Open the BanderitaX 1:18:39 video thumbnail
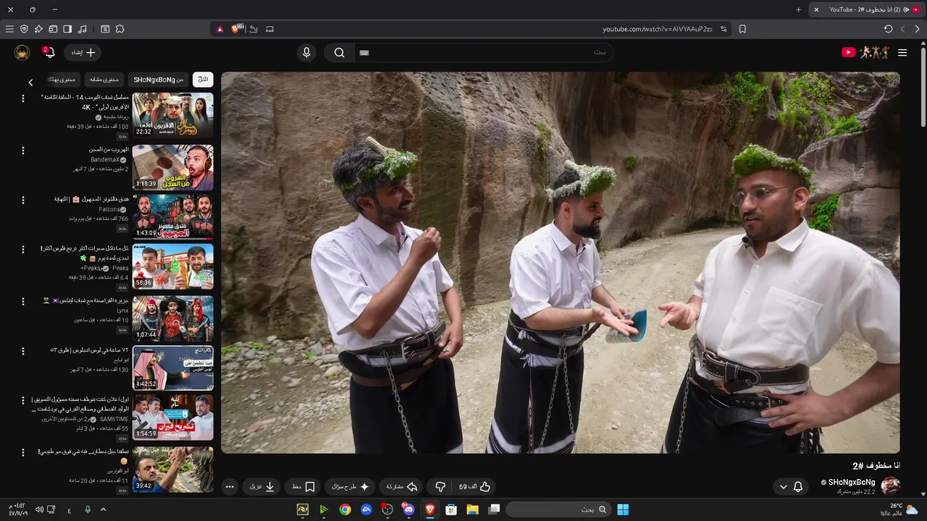The image size is (927, 521). click(x=173, y=167)
